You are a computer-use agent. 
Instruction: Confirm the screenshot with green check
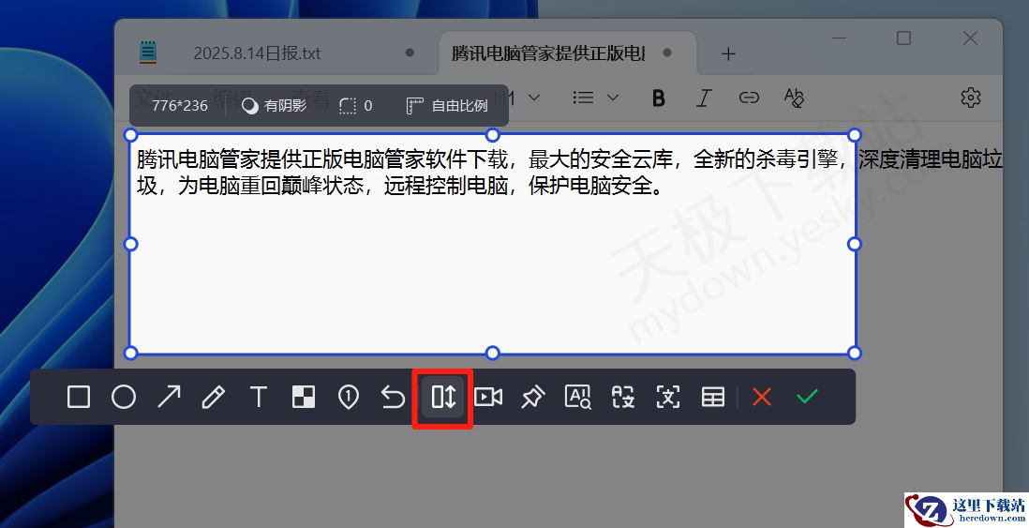pyautogui.click(x=807, y=397)
